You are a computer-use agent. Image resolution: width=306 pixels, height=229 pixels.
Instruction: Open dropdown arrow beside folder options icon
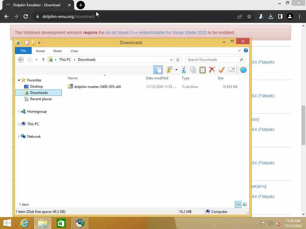point(176,70)
